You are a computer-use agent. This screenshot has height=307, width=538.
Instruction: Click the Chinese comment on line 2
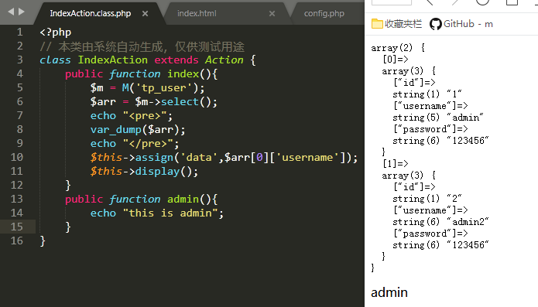click(142, 46)
